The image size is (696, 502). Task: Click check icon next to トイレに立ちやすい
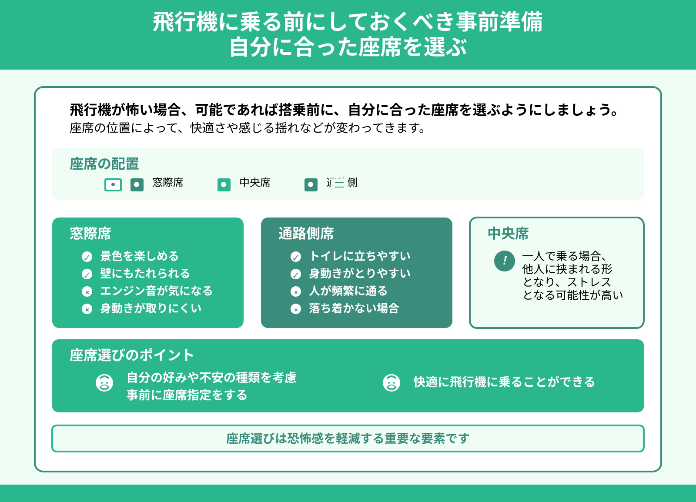pyautogui.click(x=296, y=257)
